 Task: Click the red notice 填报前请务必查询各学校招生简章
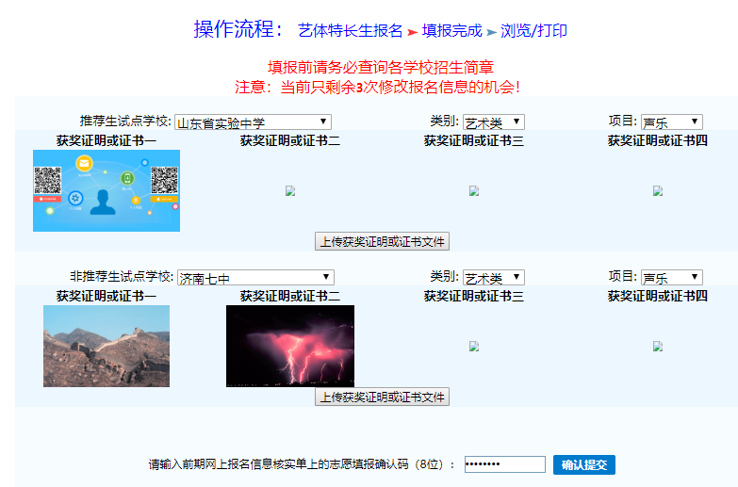(x=381, y=67)
